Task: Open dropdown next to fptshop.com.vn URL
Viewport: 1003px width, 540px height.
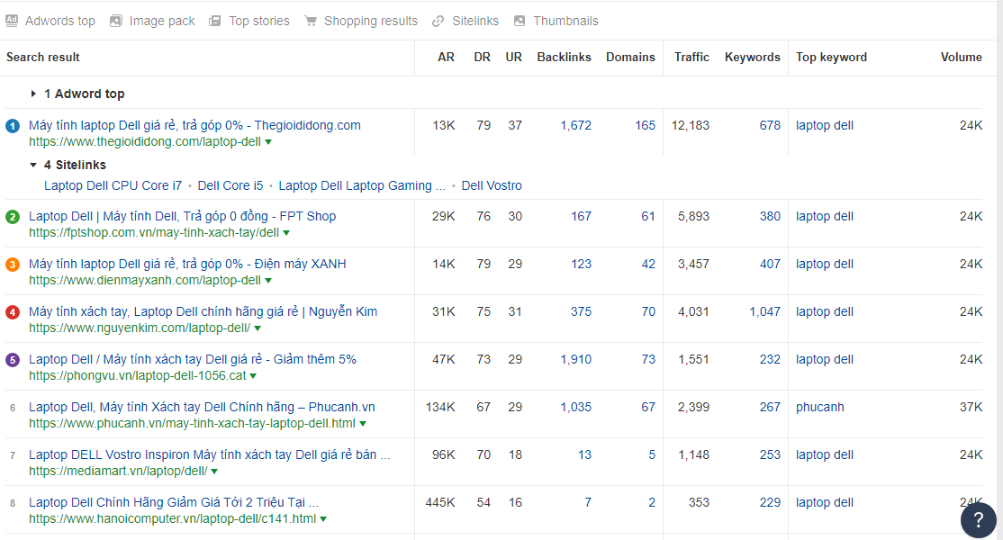Action: (x=286, y=233)
